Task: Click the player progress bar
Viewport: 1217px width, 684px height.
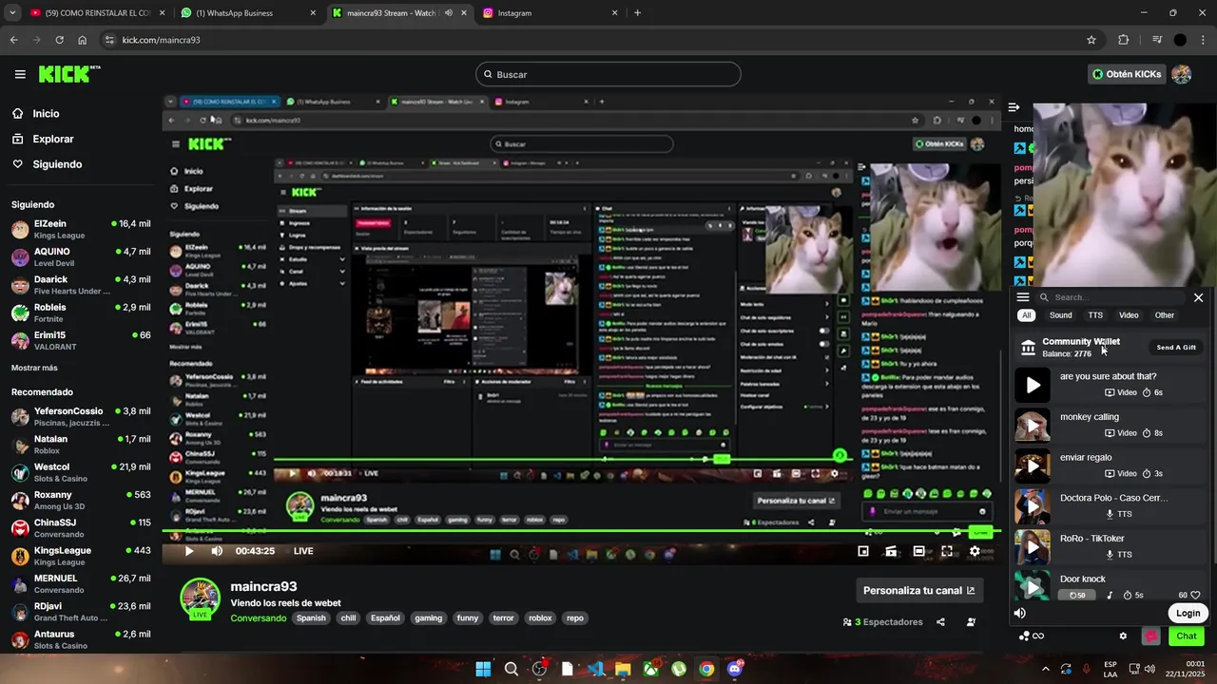Action: click(580, 531)
